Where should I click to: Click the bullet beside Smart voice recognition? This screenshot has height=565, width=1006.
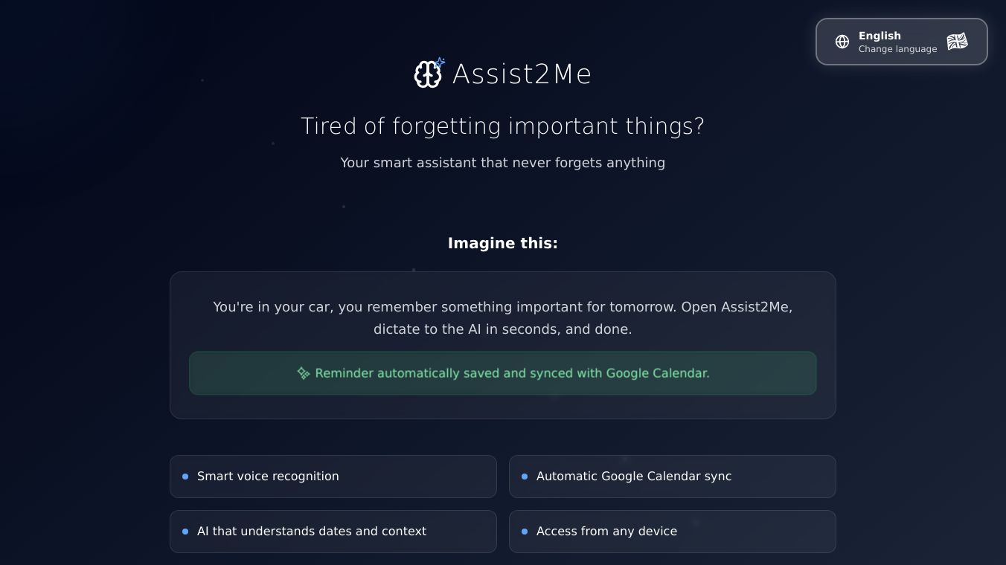tap(185, 477)
